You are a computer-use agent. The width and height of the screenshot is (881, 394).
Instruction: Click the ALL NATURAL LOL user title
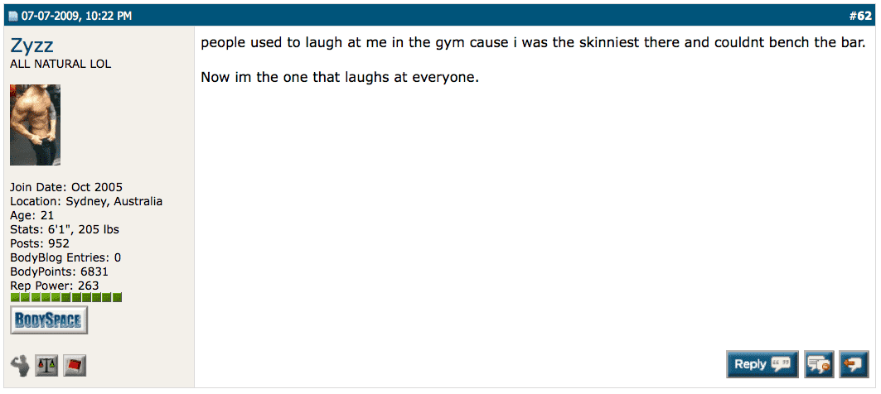[x=61, y=64]
